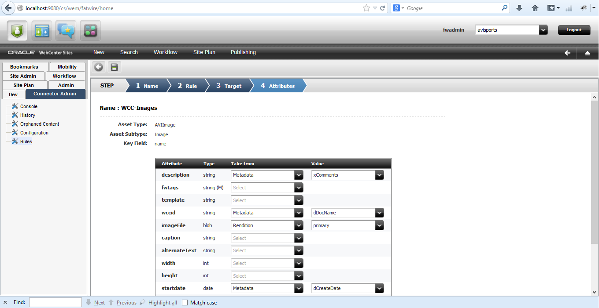Click Next in the find bar
The width and height of the screenshot is (599, 308).
[99, 302]
